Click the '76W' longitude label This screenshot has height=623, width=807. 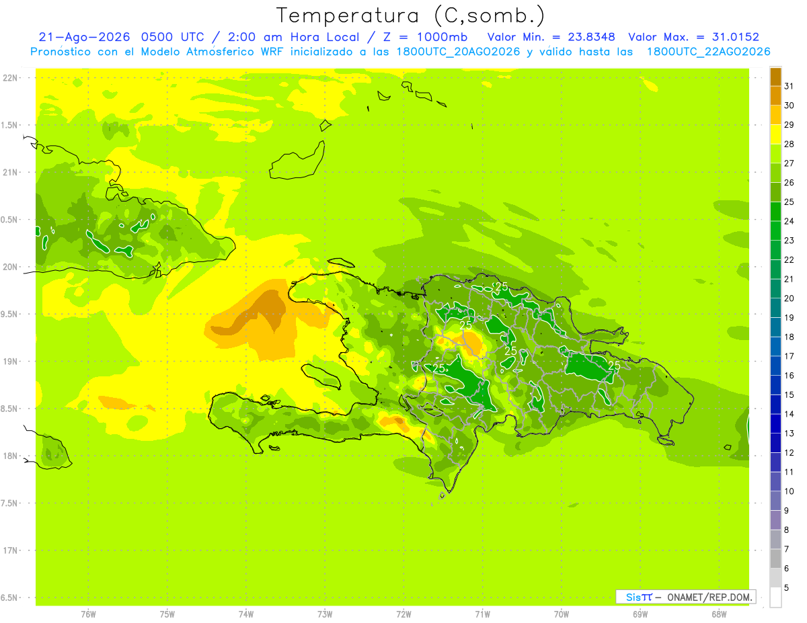pos(88,614)
